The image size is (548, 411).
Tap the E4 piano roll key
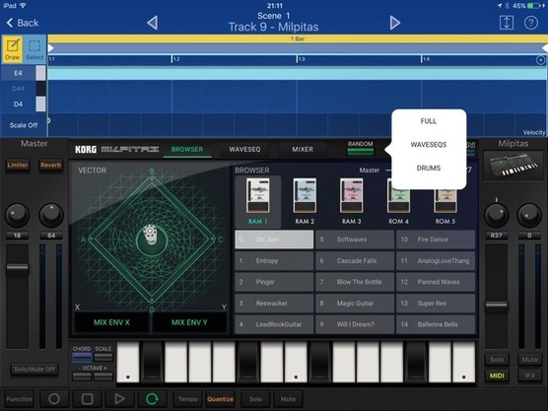pyautogui.click(x=24, y=73)
